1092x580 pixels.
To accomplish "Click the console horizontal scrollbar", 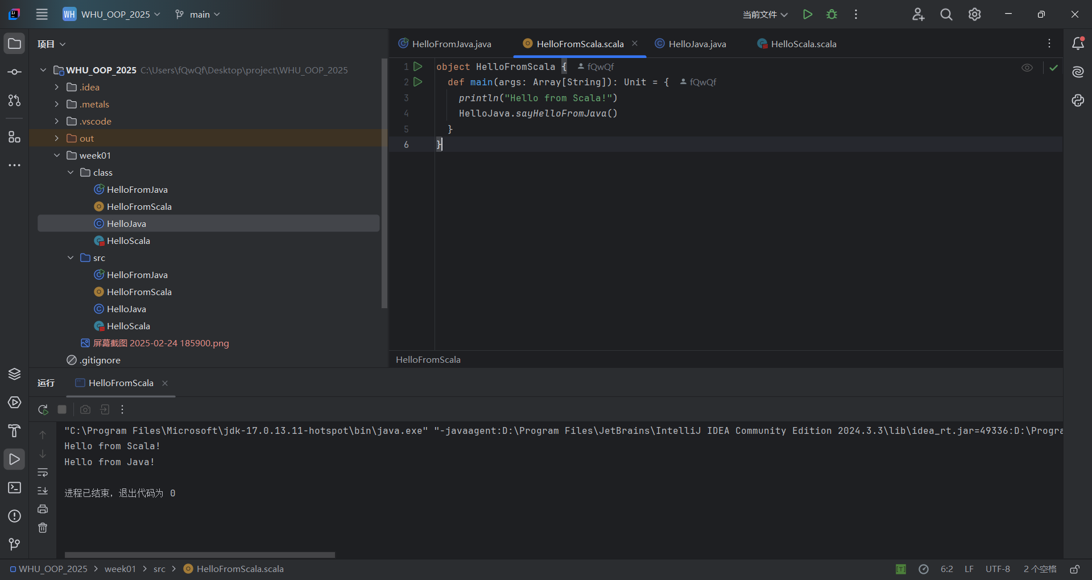I will (x=200, y=555).
